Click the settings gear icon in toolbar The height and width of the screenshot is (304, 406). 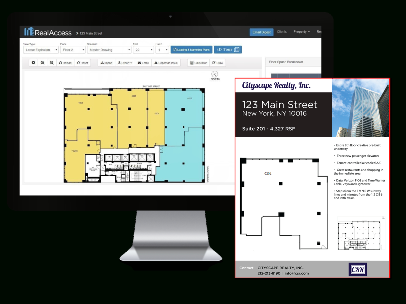coord(33,63)
